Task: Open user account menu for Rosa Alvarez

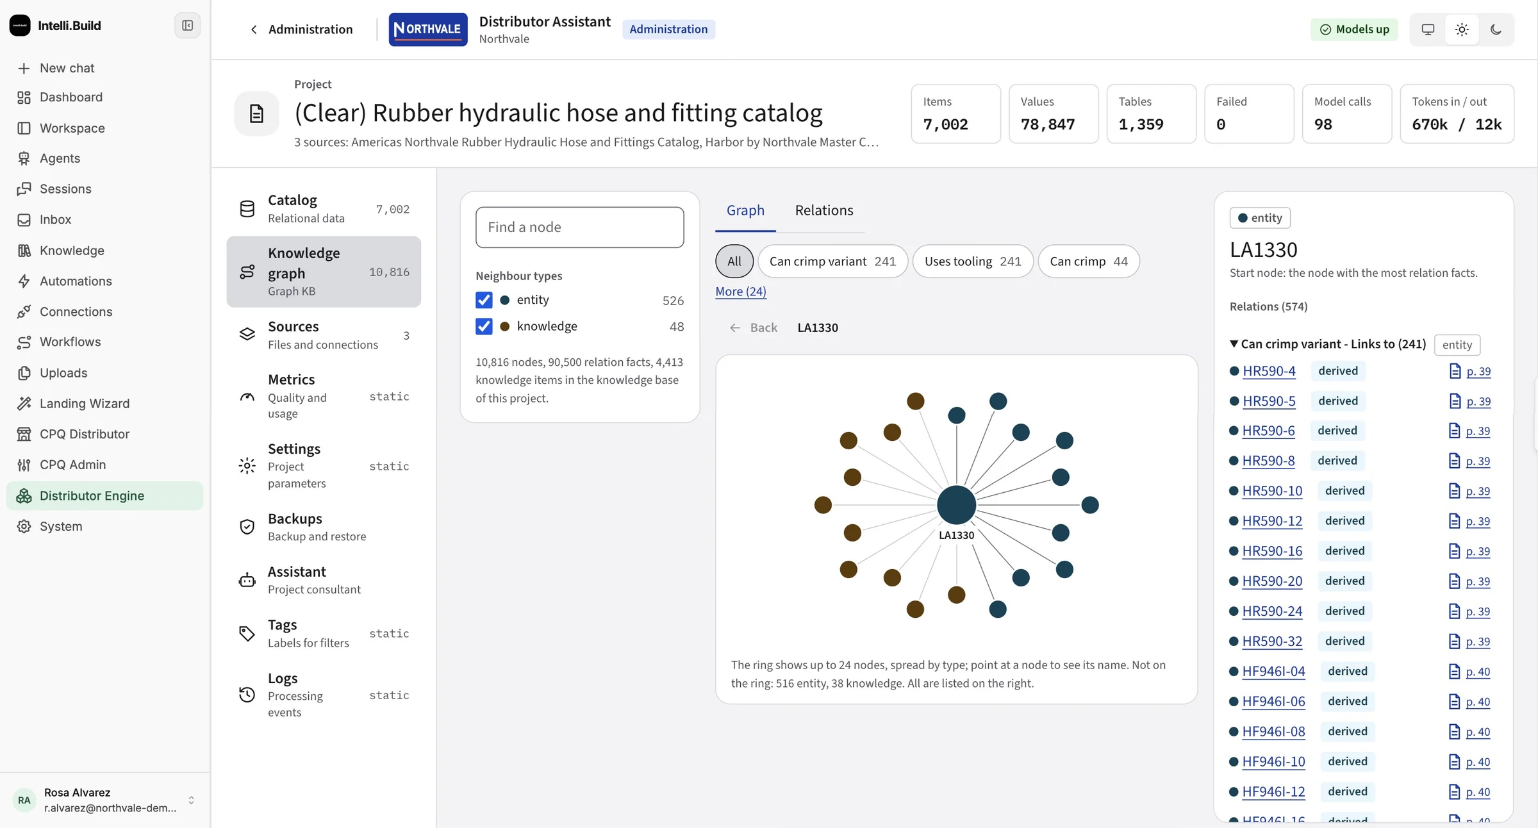Action: (x=104, y=800)
